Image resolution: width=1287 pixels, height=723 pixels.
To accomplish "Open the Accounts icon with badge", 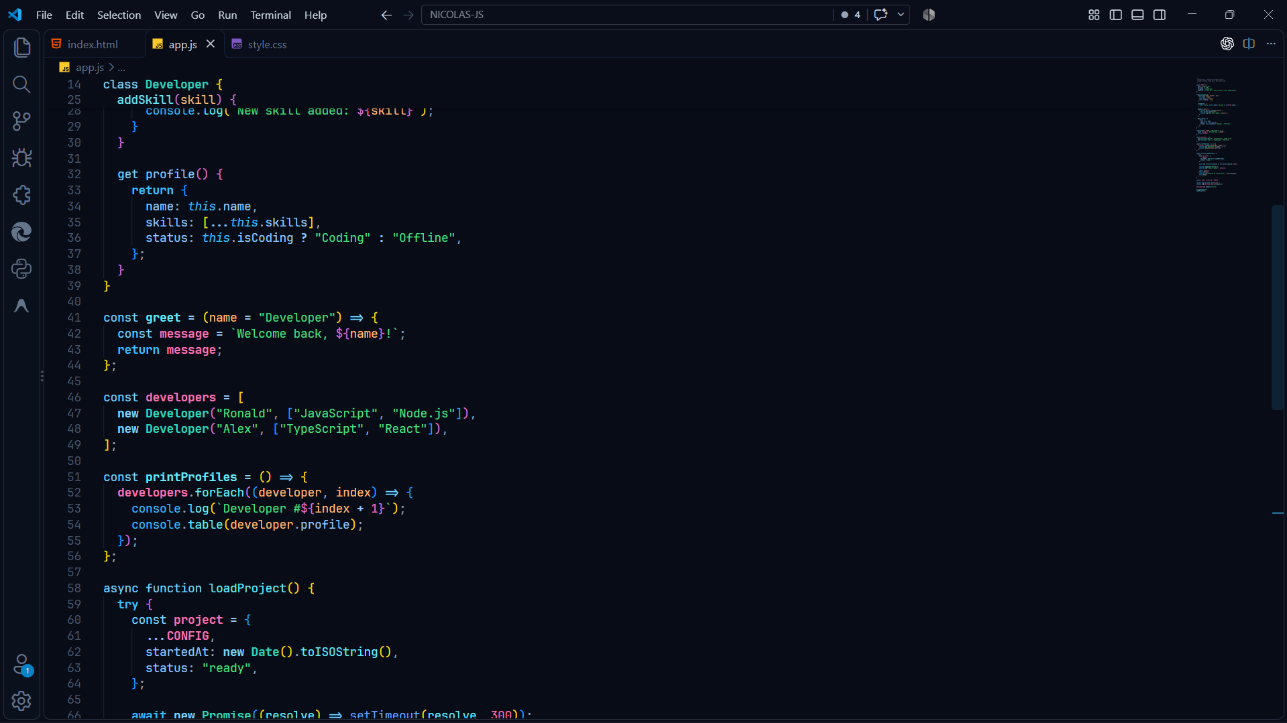I will (21, 664).
